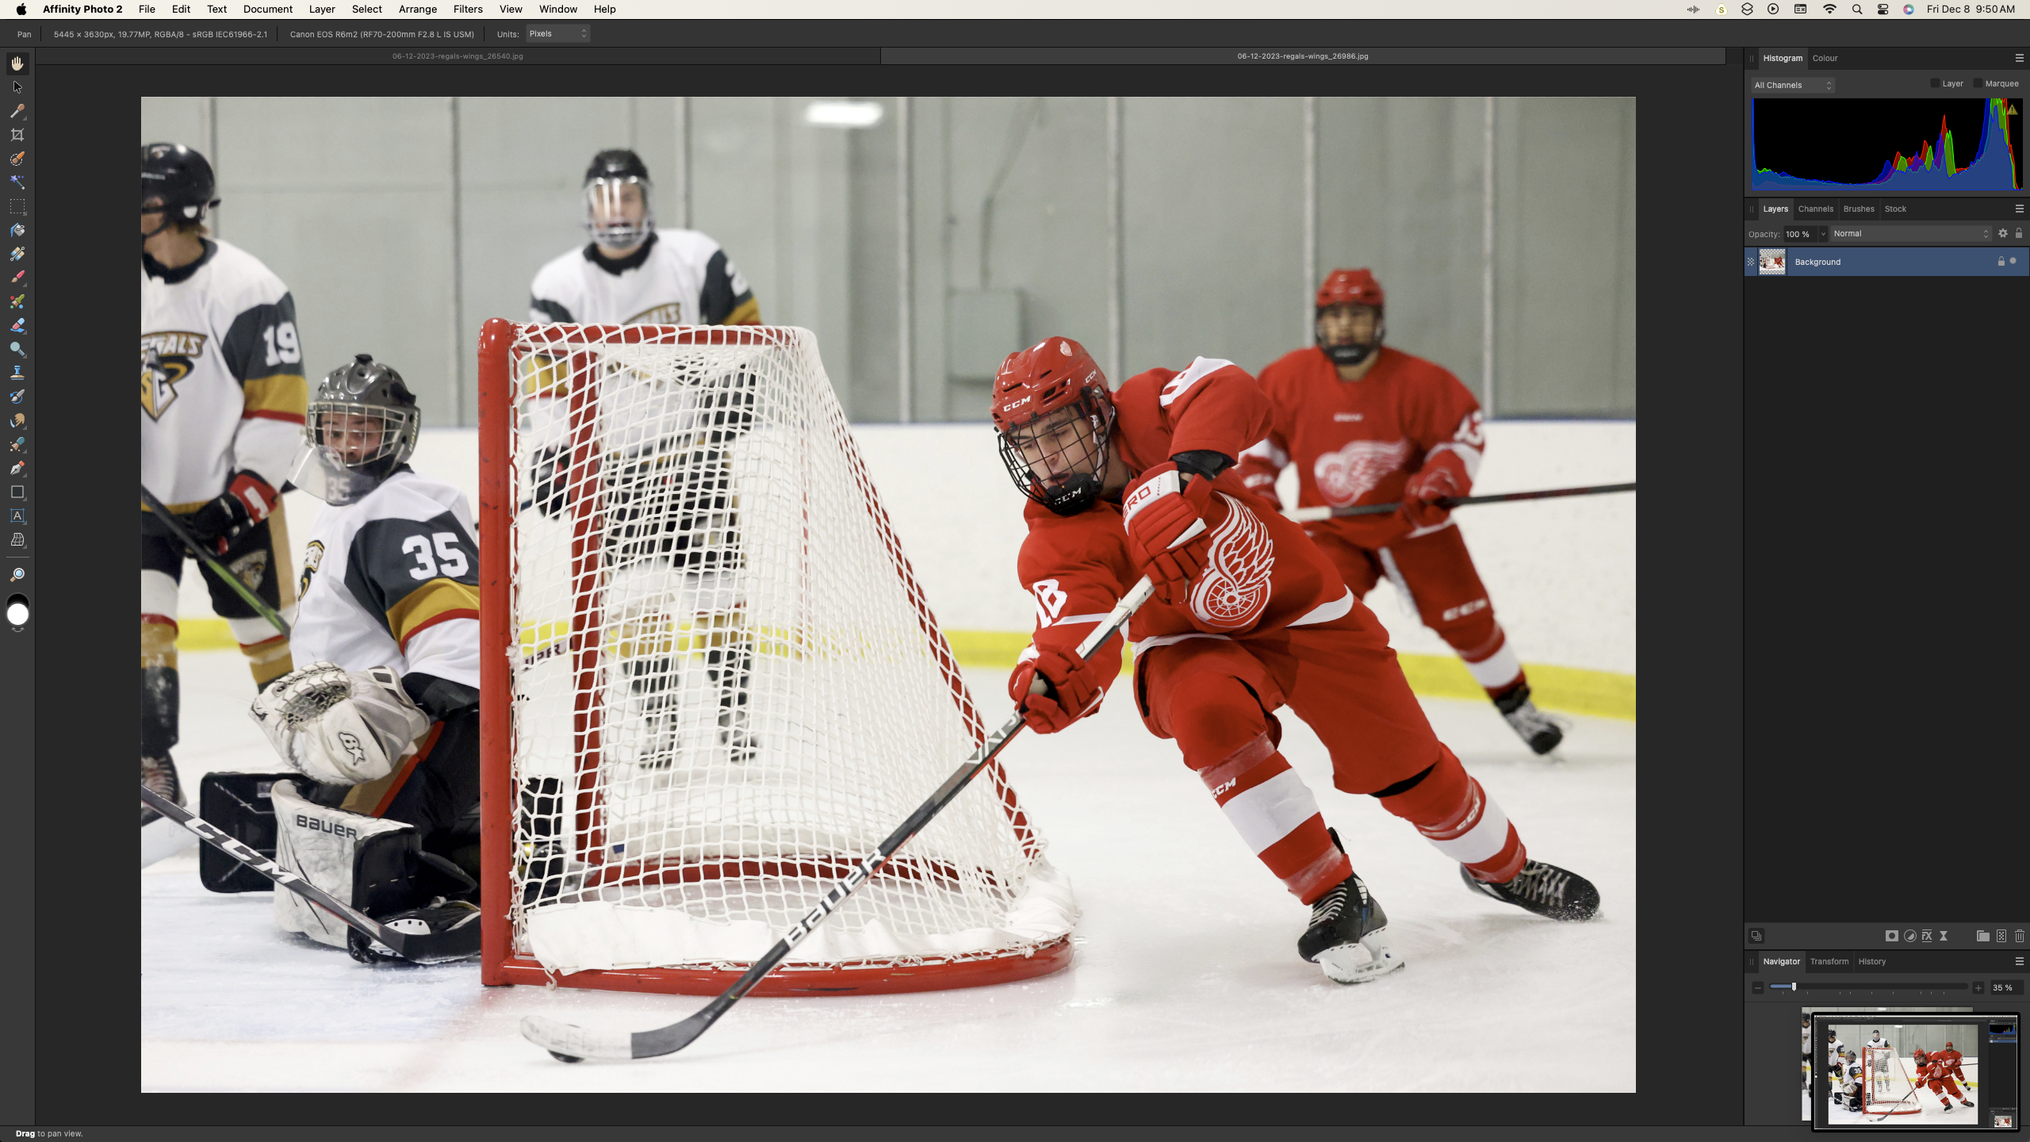Select the Zoom magnifier tool
This screenshot has height=1142, width=2030.
17,574
